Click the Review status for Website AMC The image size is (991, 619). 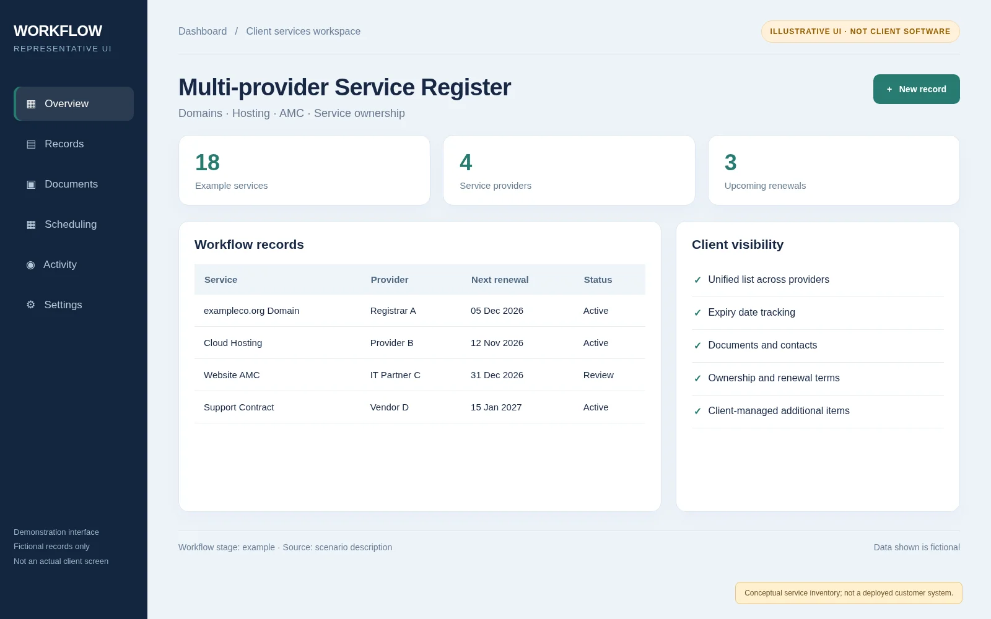pyautogui.click(x=598, y=375)
